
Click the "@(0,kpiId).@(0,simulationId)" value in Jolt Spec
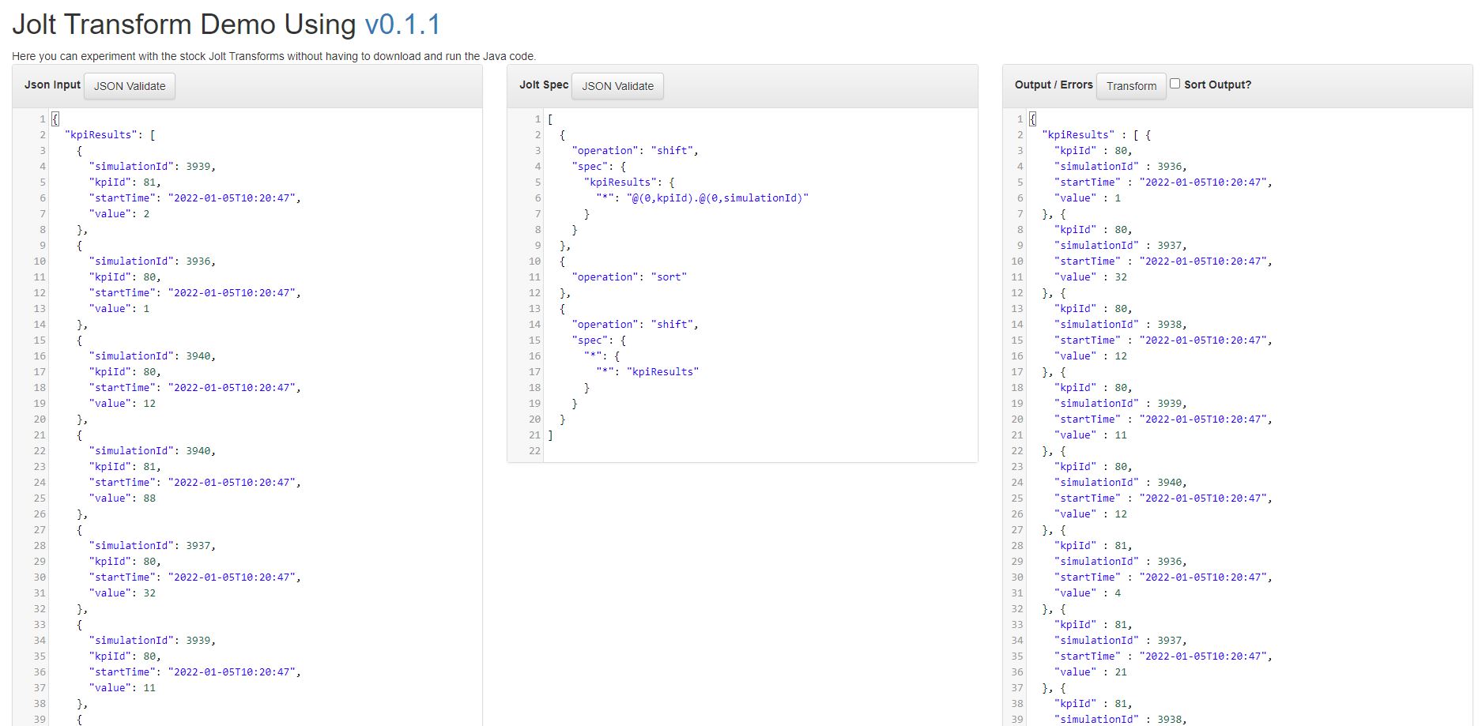[718, 198]
